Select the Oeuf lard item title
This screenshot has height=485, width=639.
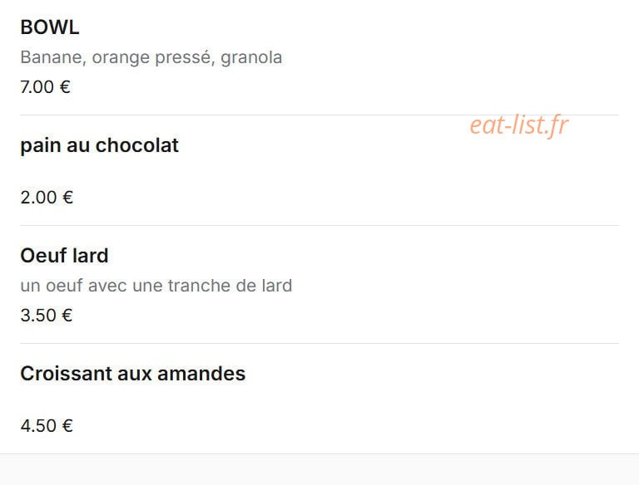[64, 256]
